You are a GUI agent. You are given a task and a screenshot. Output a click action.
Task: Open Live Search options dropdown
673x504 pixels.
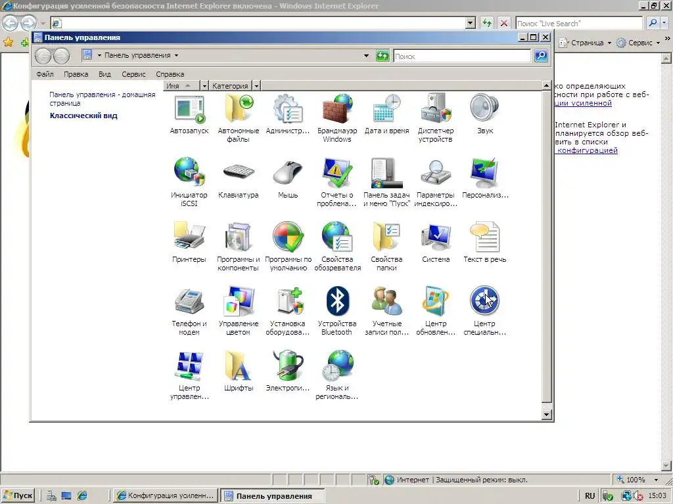point(664,23)
